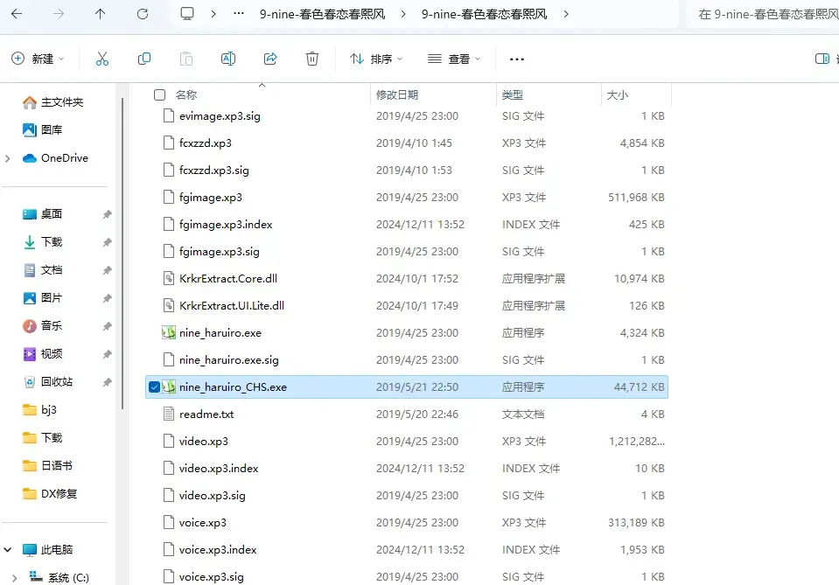Unpin 桌面 from quick access
This screenshot has height=585, width=839.
click(107, 214)
